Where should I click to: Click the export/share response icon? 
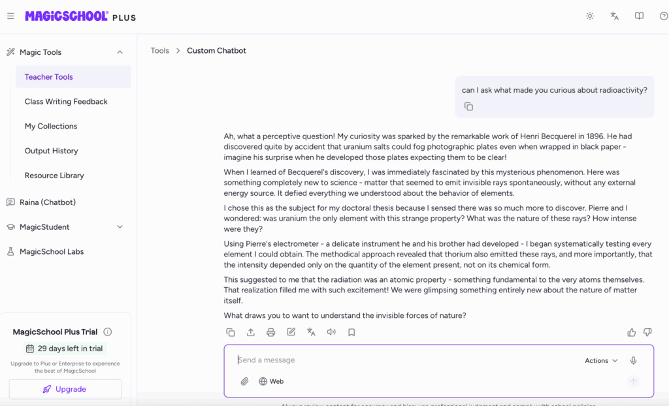coord(251,332)
